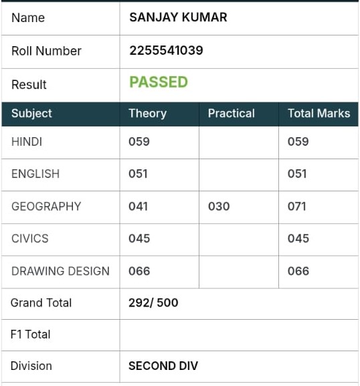Click Hindi theory marks 059

pos(139,142)
